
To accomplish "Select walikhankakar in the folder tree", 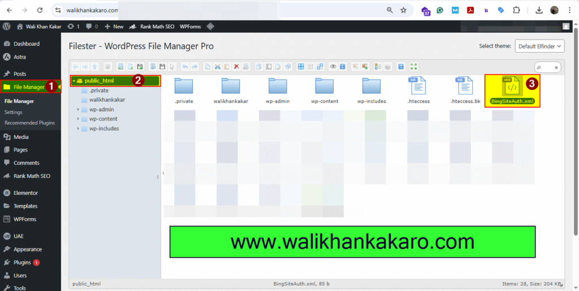I will [x=107, y=100].
